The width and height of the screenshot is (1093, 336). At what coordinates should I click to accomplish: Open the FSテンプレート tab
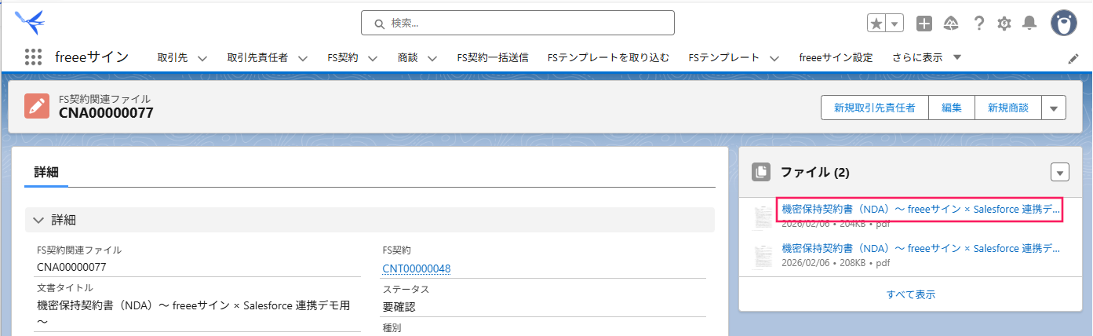click(x=724, y=57)
